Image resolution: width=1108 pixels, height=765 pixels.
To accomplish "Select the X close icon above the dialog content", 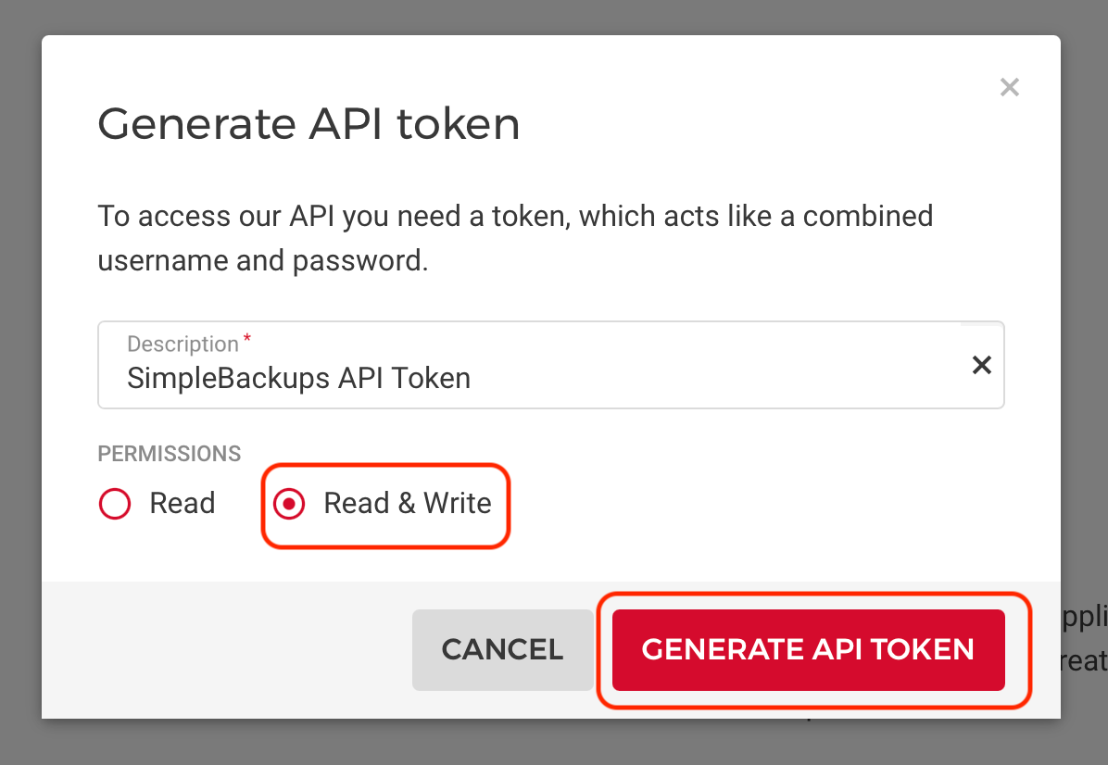I will (1009, 87).
